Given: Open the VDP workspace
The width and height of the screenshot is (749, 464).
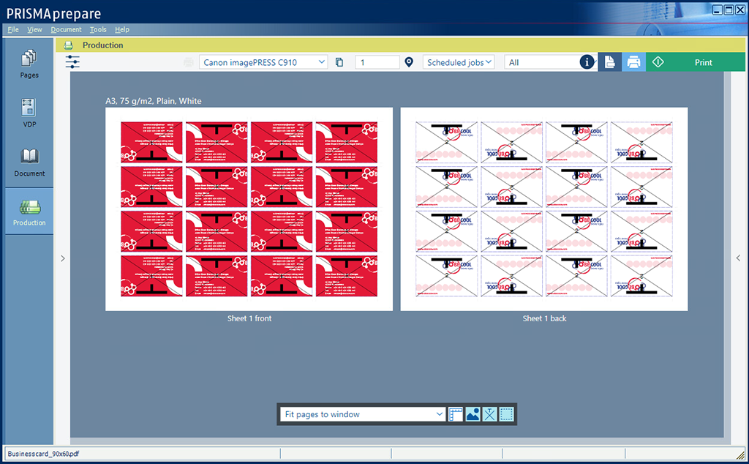Looking at the screenshot, I should 29,113.
